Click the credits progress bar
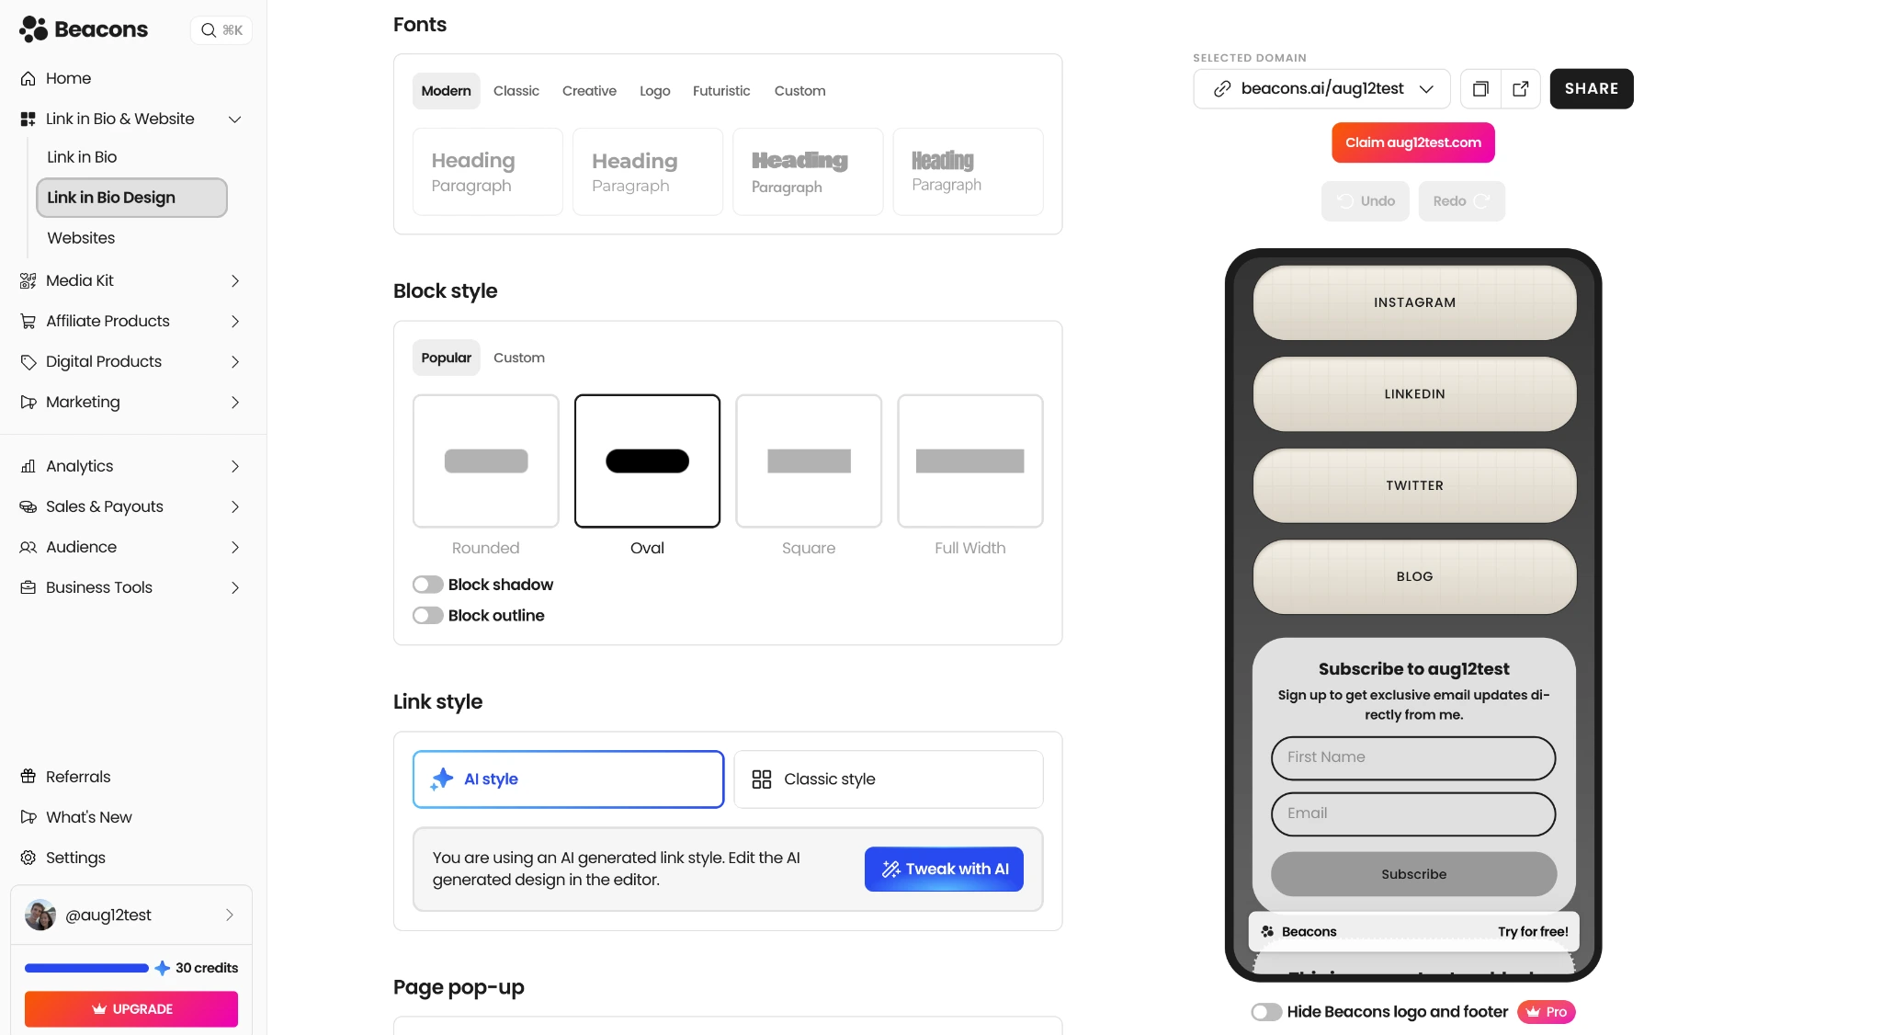 [86, 968]
